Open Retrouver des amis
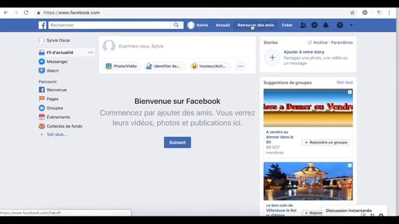399x224 pixels. pos(256,25)
